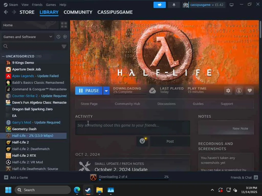Open the emoticon picker in Activity
262x196 pixels.
pyautogui.click(x=142, y=141)
